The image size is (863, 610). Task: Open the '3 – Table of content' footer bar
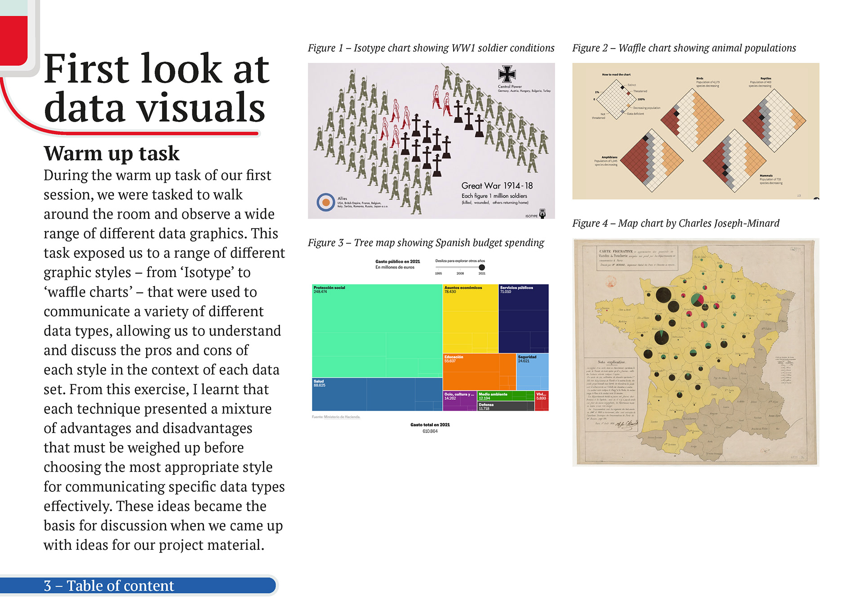point(138,585)
